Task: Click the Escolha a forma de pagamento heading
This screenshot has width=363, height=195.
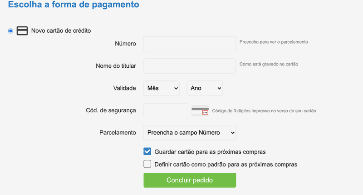Action: pyautogui.click(x=74, y=5)
